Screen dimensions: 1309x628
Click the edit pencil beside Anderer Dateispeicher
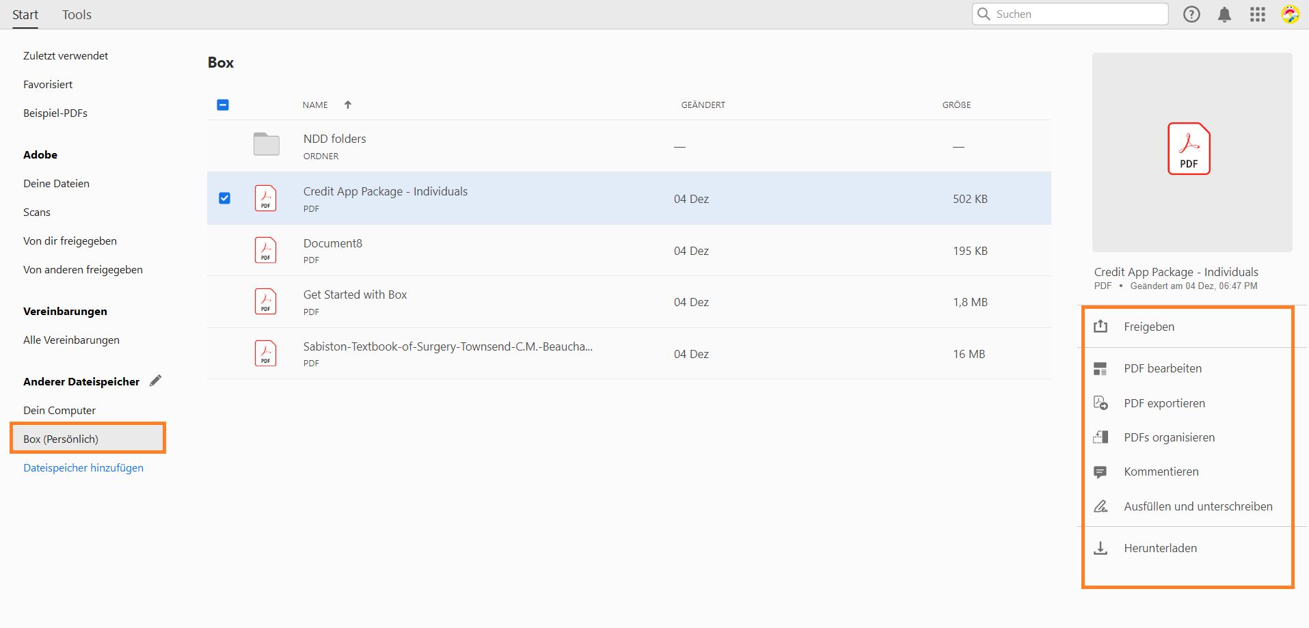click(x=156, y=381)
